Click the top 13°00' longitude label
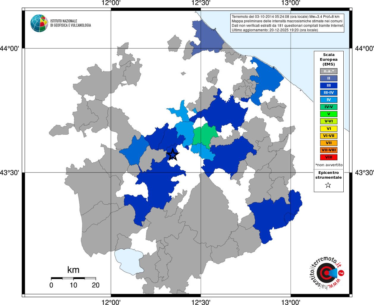 click(291, 3)
